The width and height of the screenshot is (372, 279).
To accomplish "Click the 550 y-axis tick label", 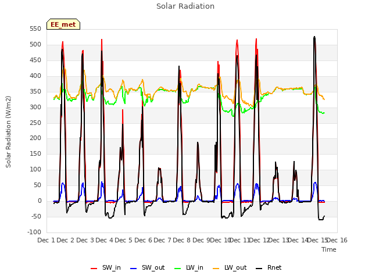I will pyautogui.click(x=35, y=29).
